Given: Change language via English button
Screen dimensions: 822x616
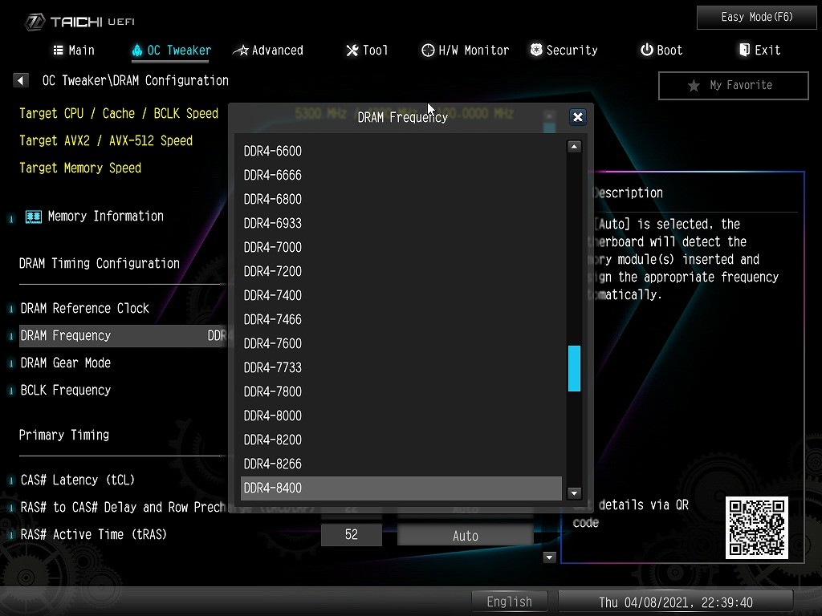Looking at the screenshot, I should click(509, 602).
